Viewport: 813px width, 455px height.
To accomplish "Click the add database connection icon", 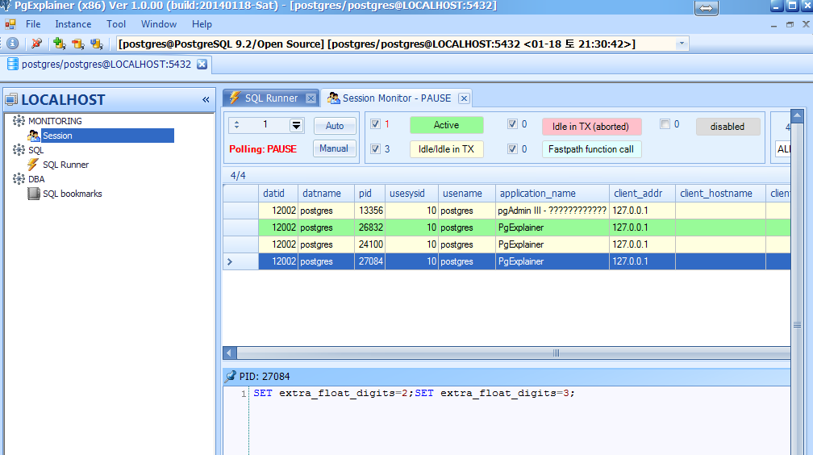I will (x=60, y=44).
